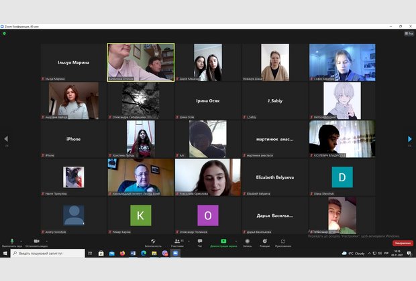Select the anime avatar participant tile
This screenshot has width=416, height=281.
pos(342,101)
